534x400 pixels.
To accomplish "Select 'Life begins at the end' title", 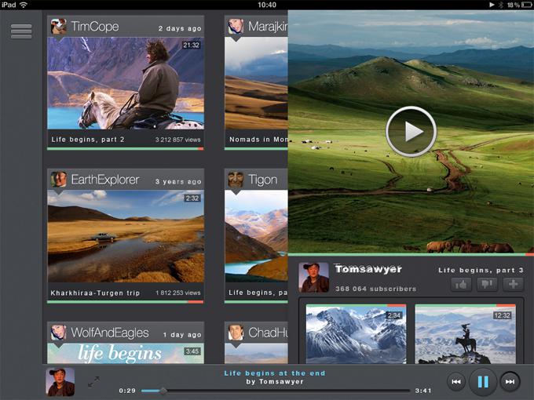I will point(275,373).
